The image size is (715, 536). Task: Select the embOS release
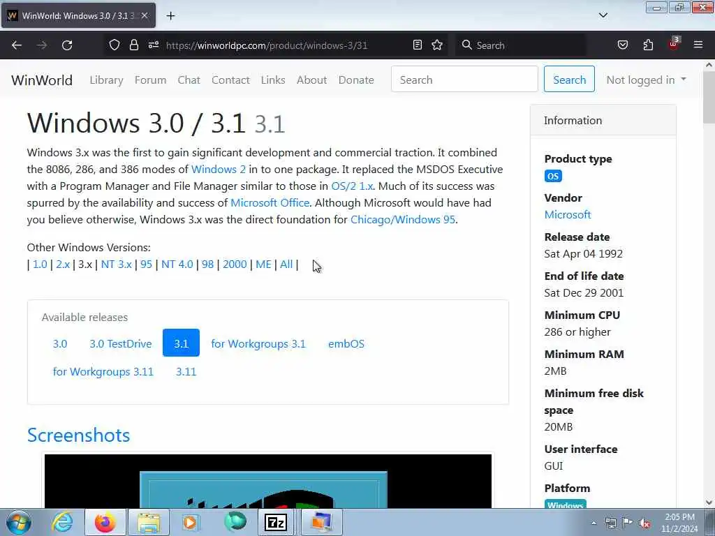pyautogui.click(x=346, y=343)
